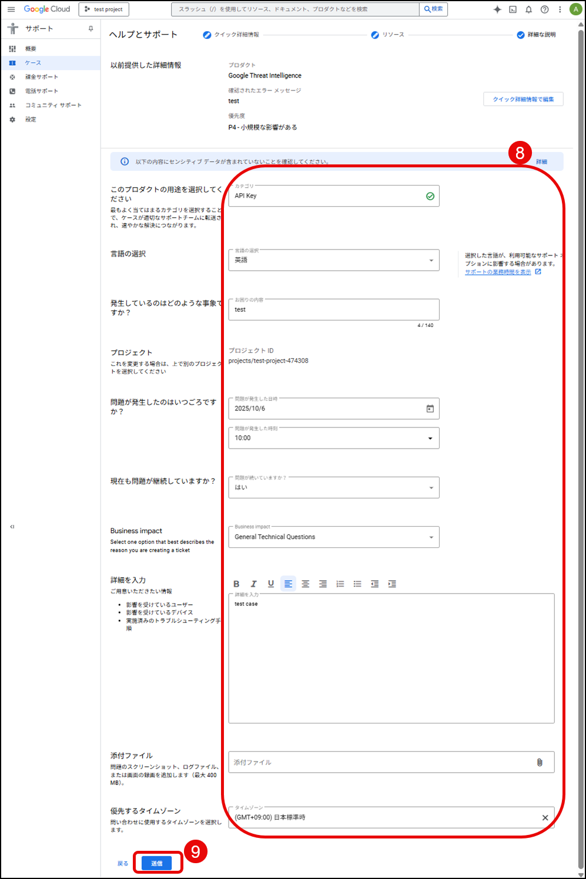
Task: Clear the timezone field with X icon
Action: click(x=545, y=817)
